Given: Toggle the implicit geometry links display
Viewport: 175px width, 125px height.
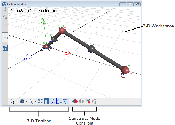Looking at the screenshot, I should [x=66, y=101].
